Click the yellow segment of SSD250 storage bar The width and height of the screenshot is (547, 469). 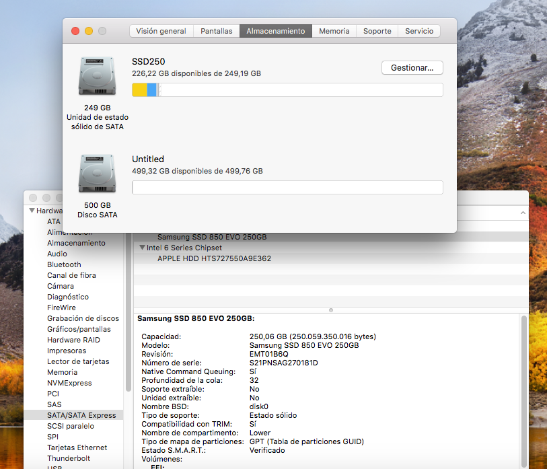[x=139, y=90]
